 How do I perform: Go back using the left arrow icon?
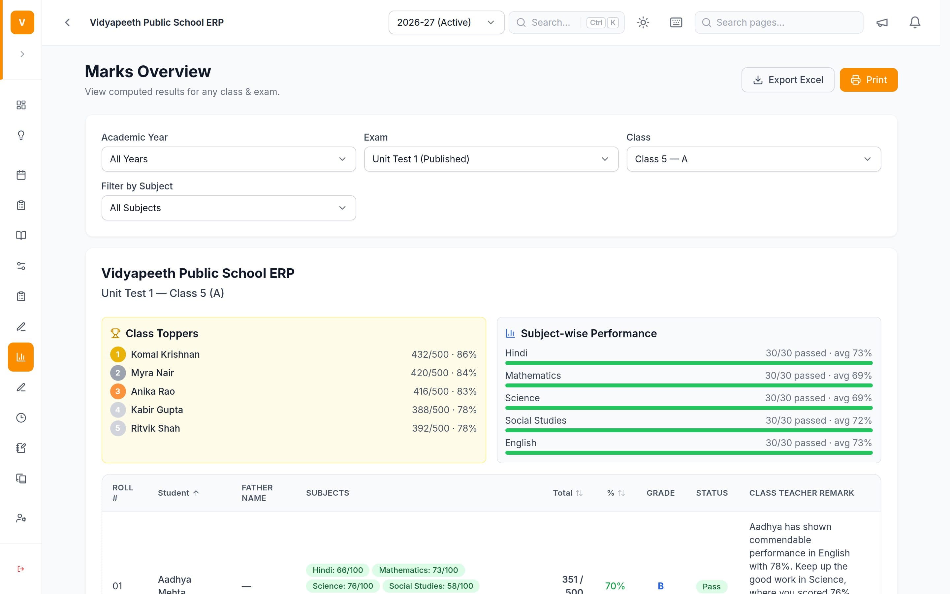pyautogui.click(x=68, y=22)
